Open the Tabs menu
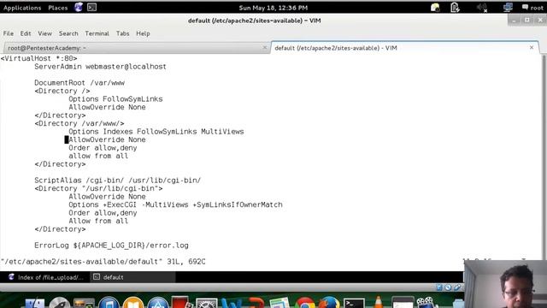 (x=122, y=33)
